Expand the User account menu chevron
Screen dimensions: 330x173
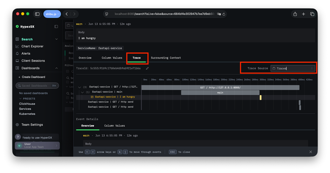click(x=57, y=145)
